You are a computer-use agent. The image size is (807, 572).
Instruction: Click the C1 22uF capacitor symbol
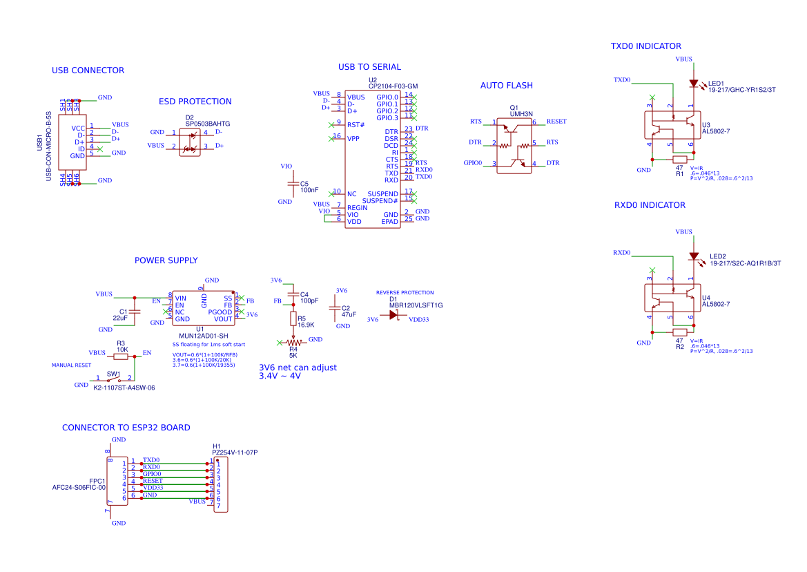[x=135, y=312]
